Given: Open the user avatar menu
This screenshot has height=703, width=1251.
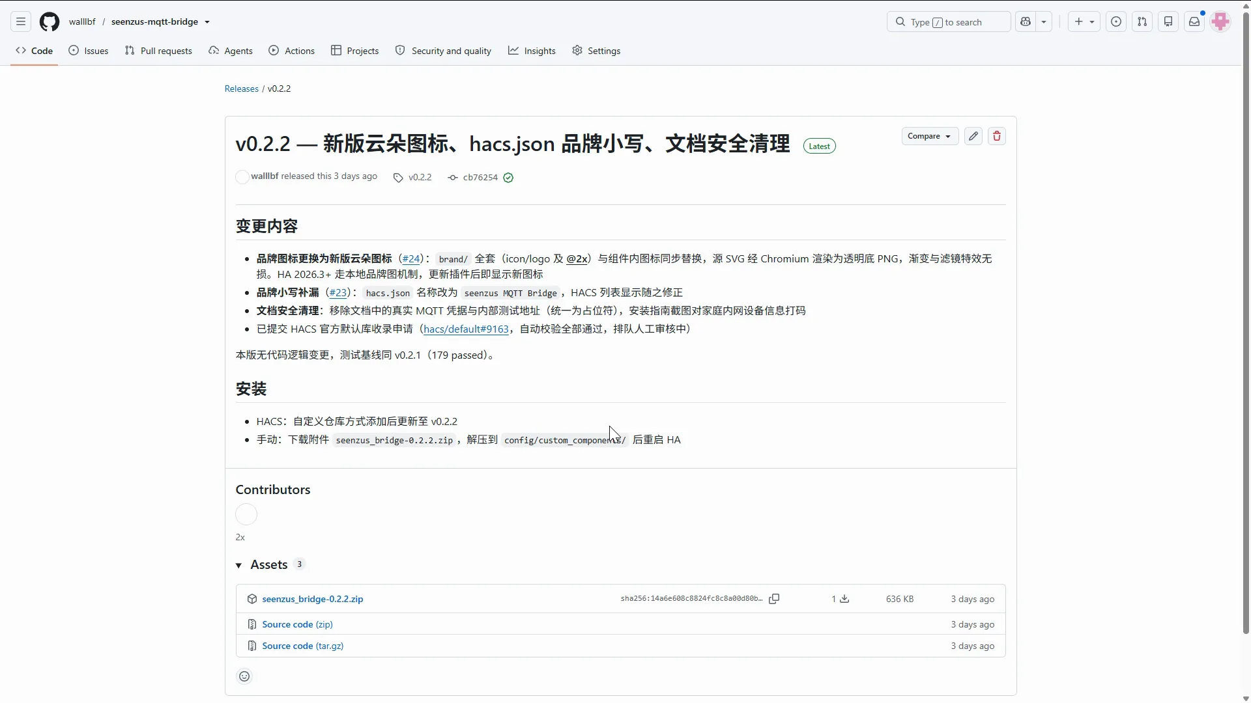Looking at the screenshot, I should pyautogui.click(x=1220, y=21).
